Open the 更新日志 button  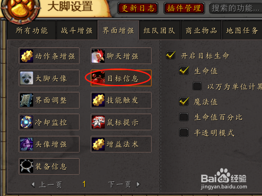(x=138, y=8)
